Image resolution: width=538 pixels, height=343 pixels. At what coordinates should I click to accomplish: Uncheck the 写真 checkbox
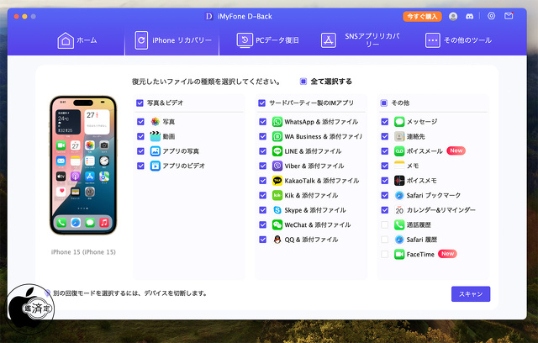[140, 122]
